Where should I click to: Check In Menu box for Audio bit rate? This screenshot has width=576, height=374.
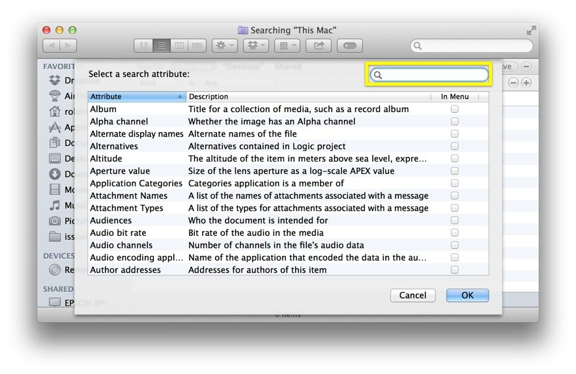(x=454, y=233)
